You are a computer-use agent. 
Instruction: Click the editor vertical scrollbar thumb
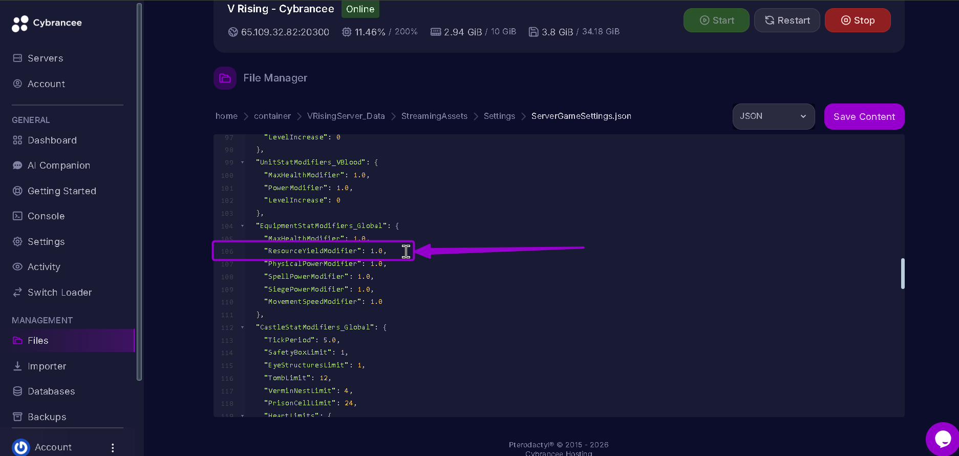tap(902, 274)
